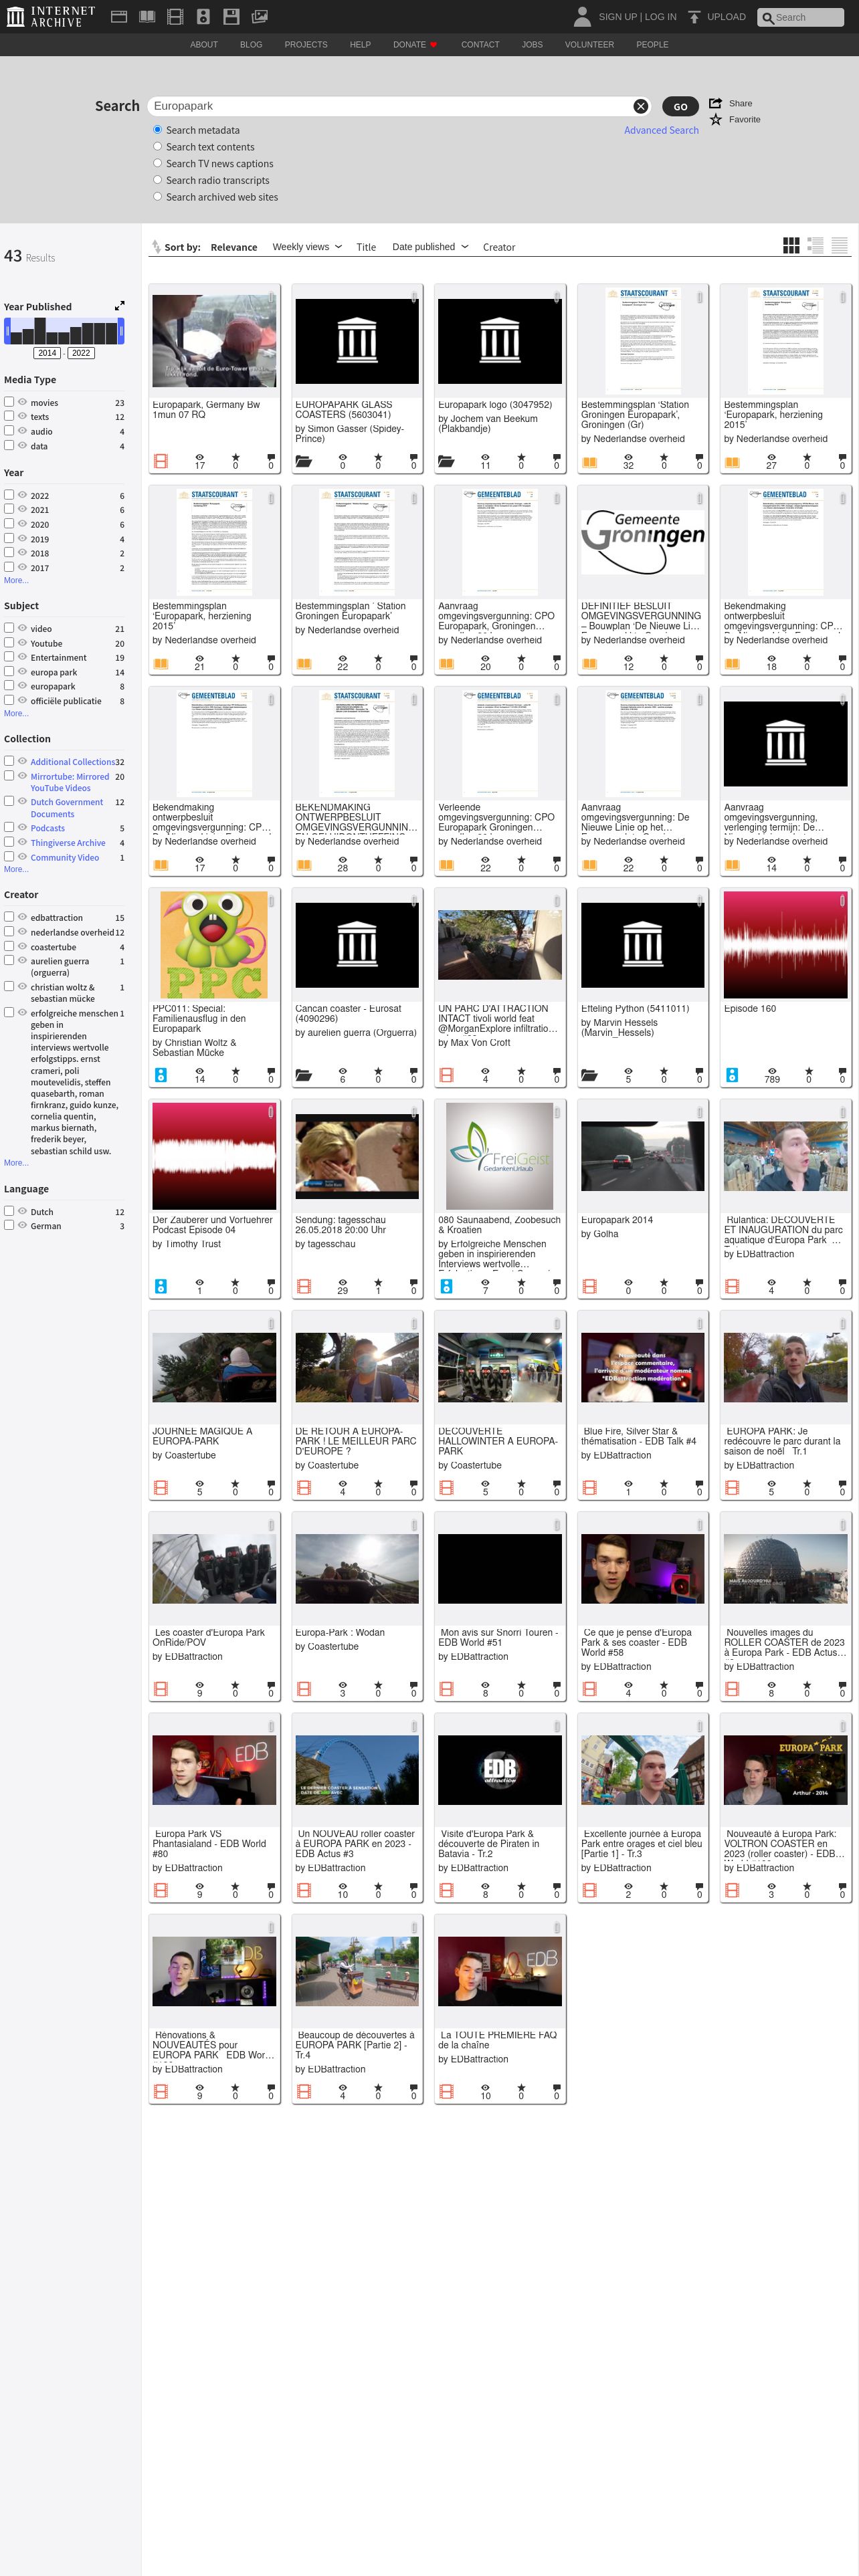Image resolution: width=859 pixels, height=2576 pixels.
Task: Check the 2022 year filter
Action: point(9,495)
